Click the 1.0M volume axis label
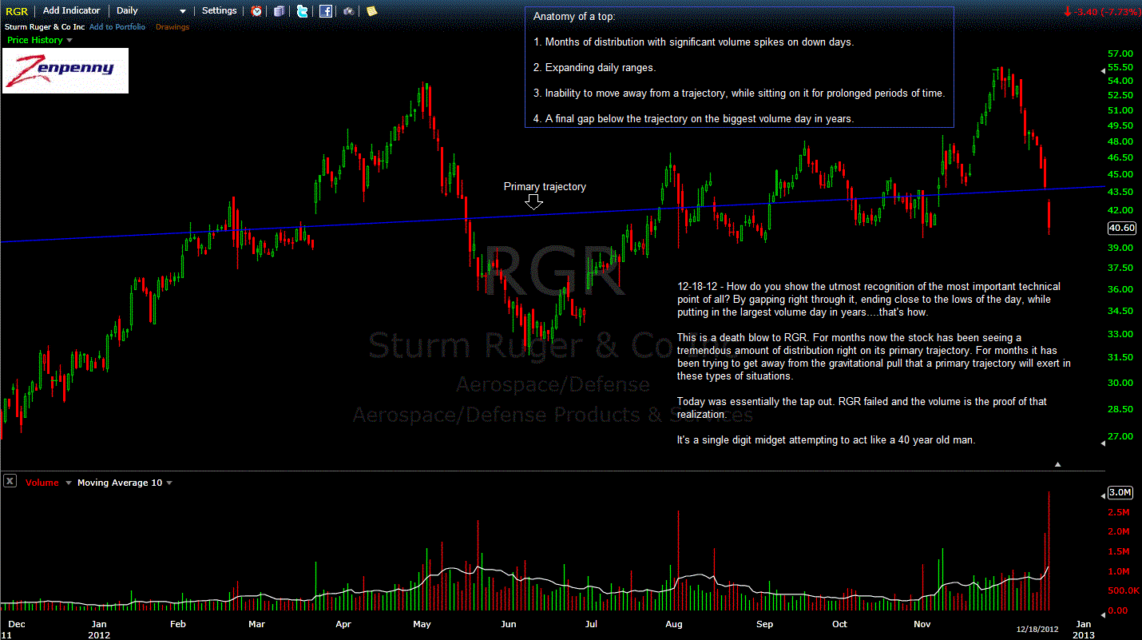This screenshot has height=640, width=1142. pos(1118,572)
